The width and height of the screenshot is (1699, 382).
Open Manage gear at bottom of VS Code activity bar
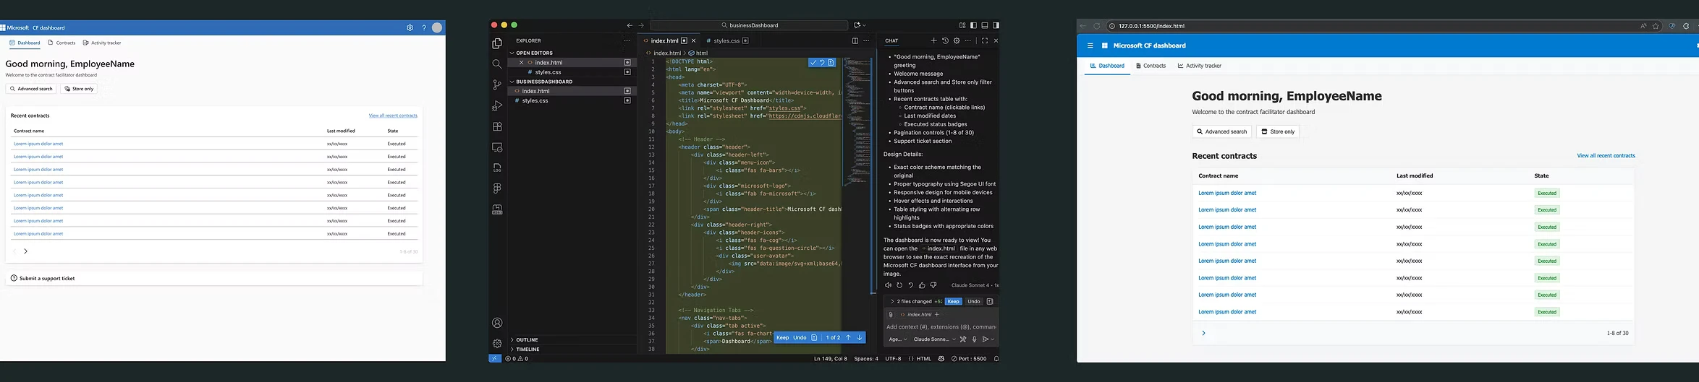(497, 343)
